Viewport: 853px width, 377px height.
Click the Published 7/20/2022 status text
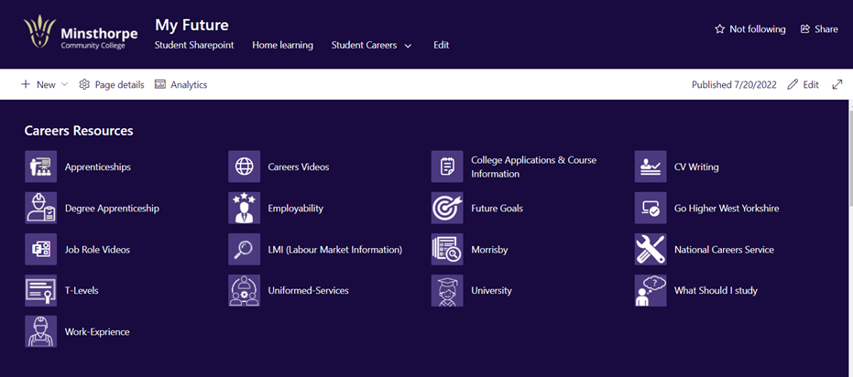[x=734, y=85]
